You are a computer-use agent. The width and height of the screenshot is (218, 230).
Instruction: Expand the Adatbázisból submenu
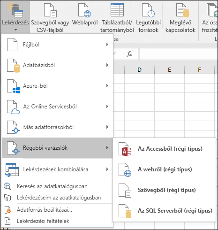pyautogui.click(x=58, y=65)
